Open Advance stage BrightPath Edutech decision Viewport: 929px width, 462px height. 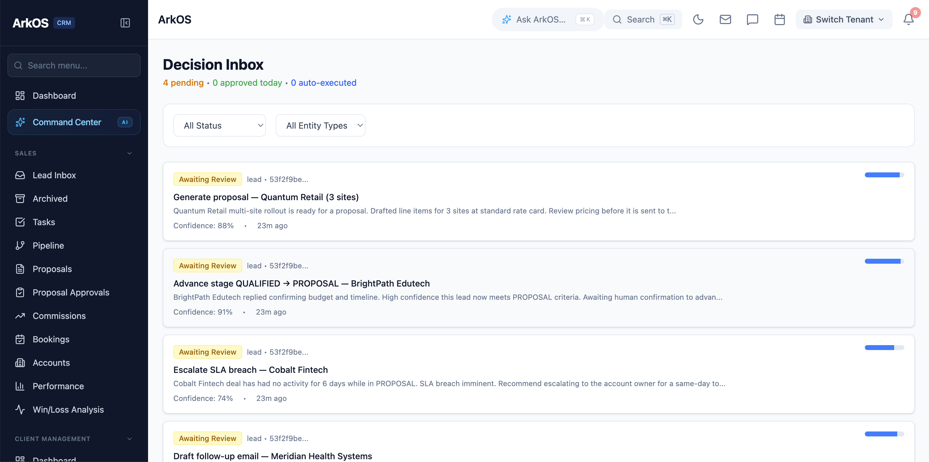tap(539, 288)
